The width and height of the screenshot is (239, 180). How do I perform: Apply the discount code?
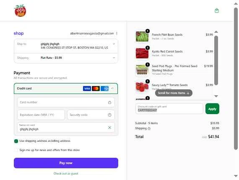pyautogui.click(x=212, y=109)
